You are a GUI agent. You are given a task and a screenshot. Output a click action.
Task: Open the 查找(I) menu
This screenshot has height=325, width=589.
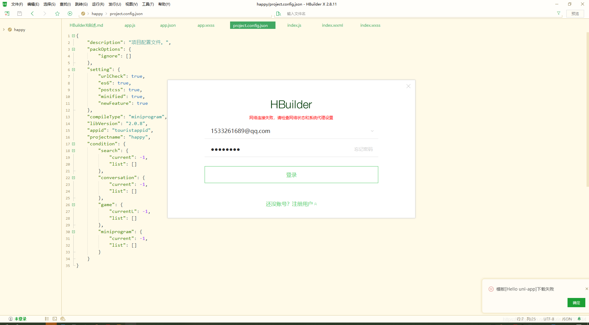pos(65,4)
